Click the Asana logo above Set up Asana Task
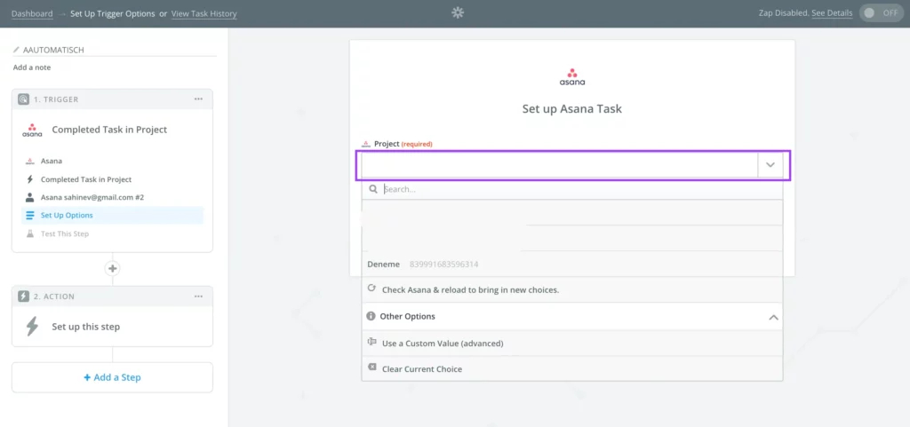 [572, 77]
